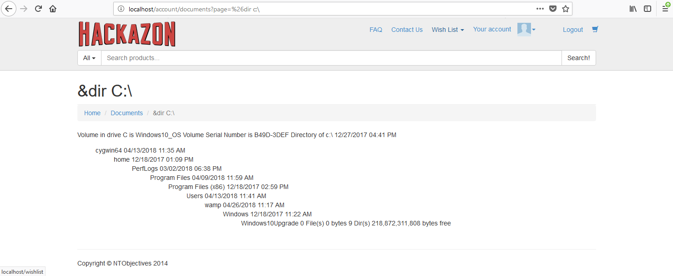
Task: Reload the page with the refresh icon
Action: tap(39, 9)
